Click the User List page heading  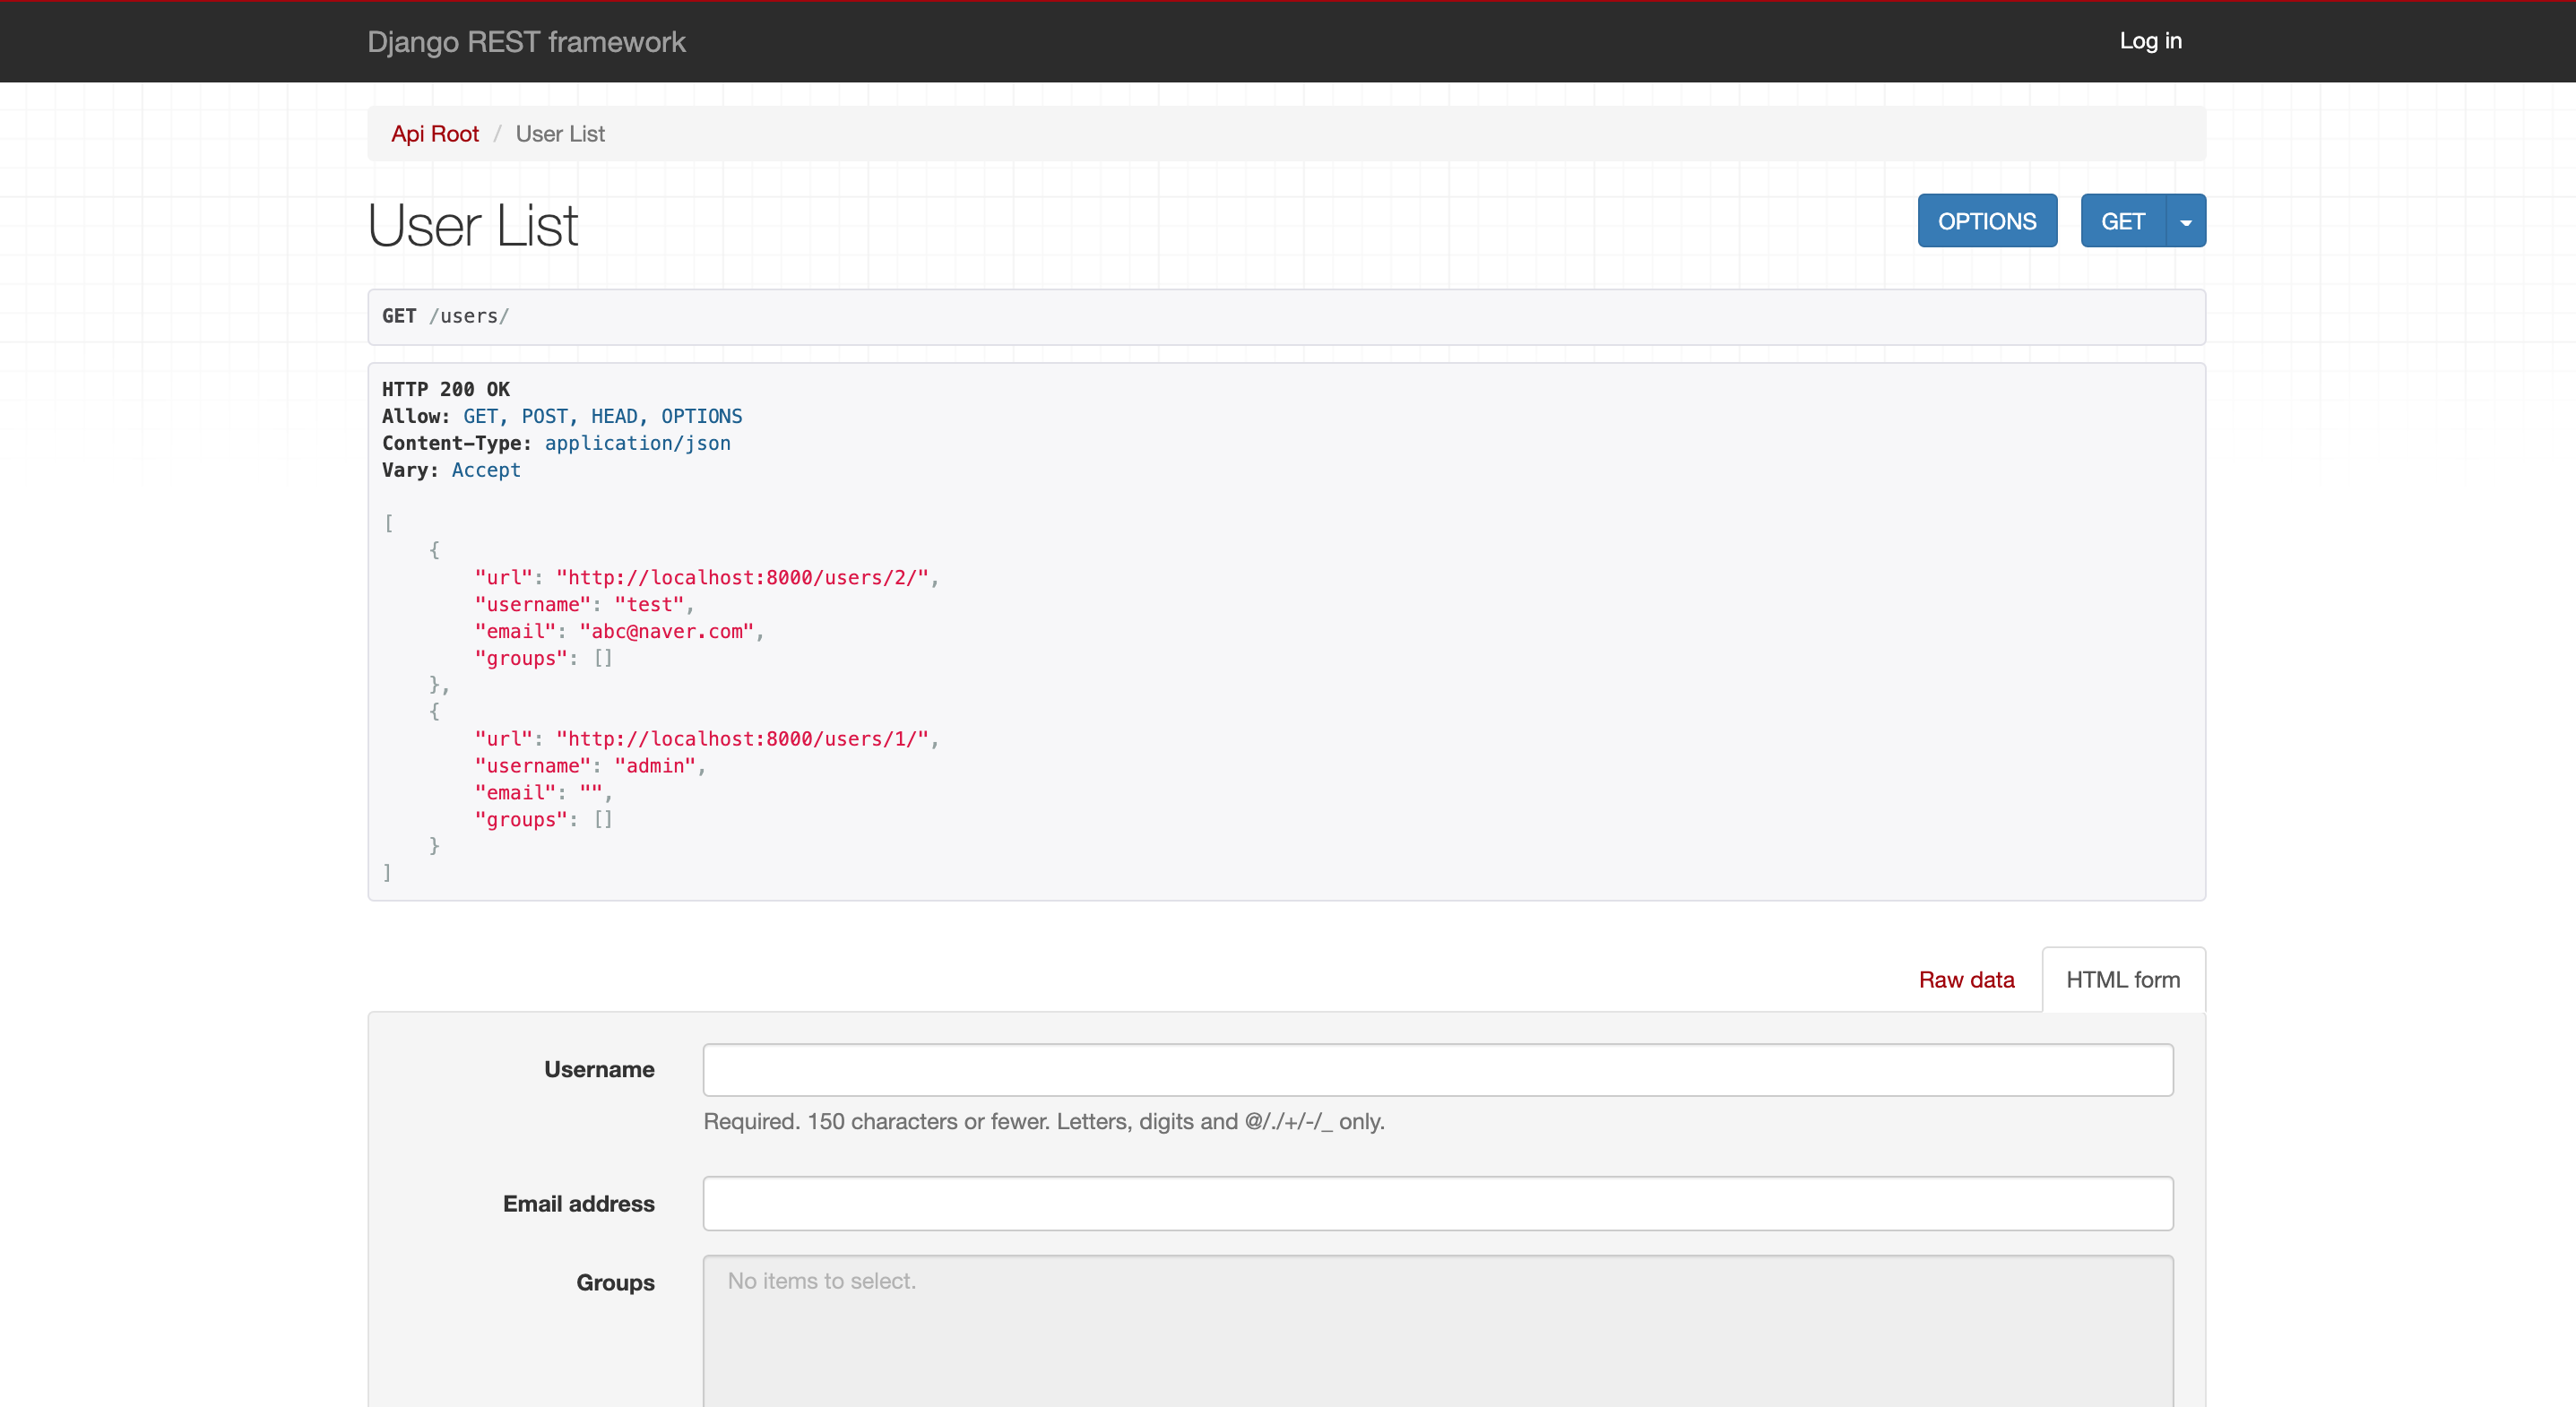[x=472, y=225]
